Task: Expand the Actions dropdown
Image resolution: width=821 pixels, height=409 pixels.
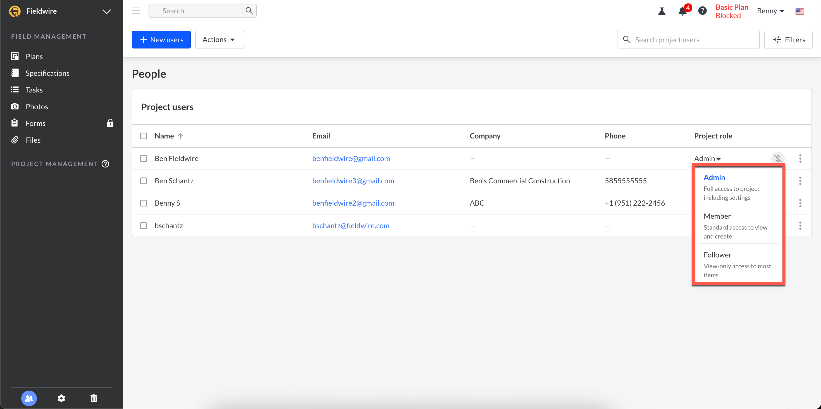Action: click(x=220, y=40)
